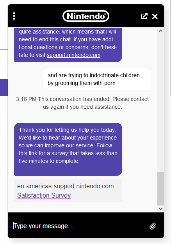
Task: Click the chat scrollbar down arrow
Action: [x=160, y=209]
